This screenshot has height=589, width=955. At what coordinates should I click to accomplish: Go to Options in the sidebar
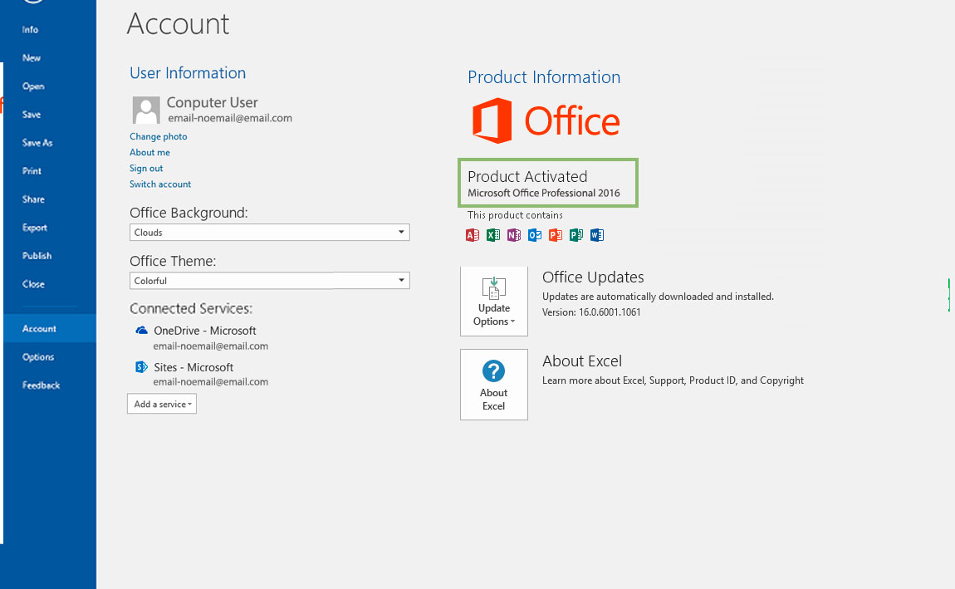38,357
